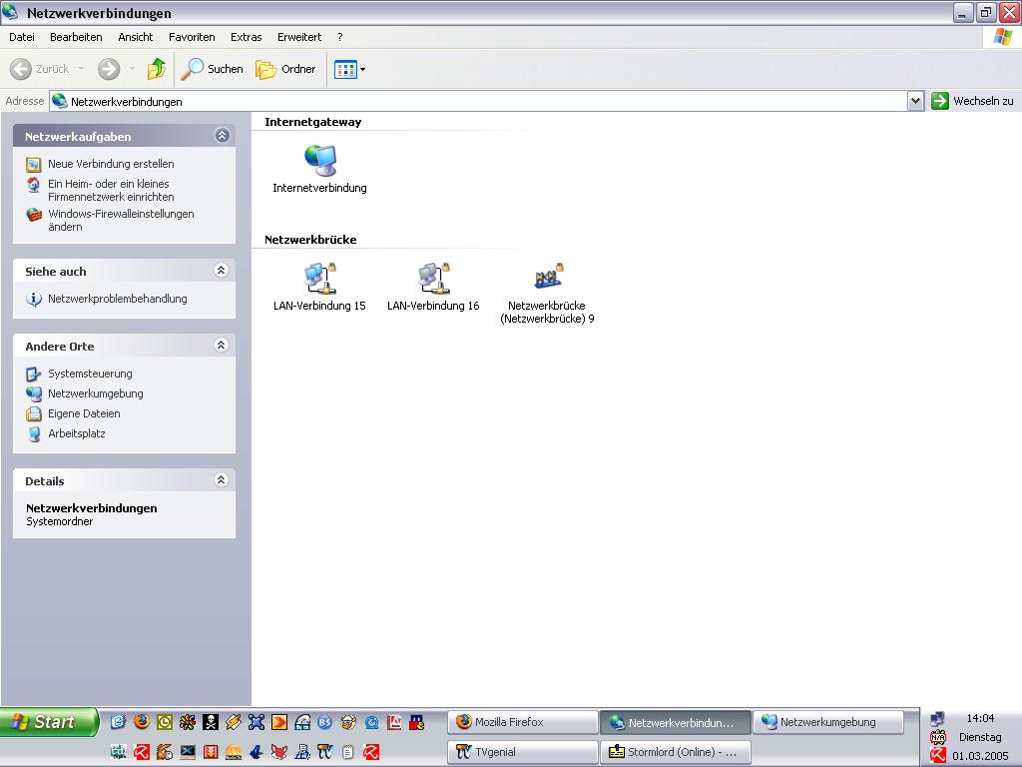Go to Netzwerkumgebung in Andere Orte panel

click(x=95, y=393)
